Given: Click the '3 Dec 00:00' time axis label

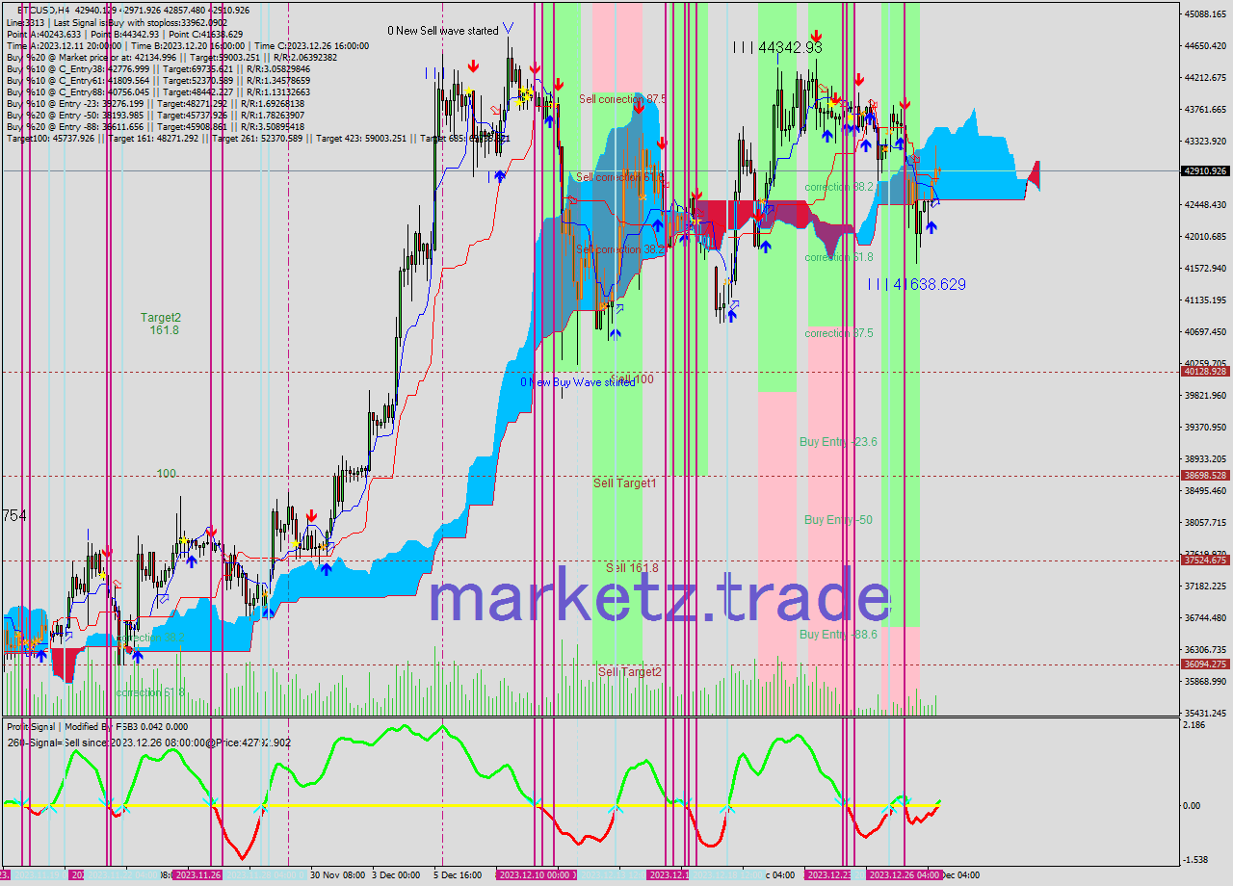Looking at the screenshot, I should [x=396, y=875].
